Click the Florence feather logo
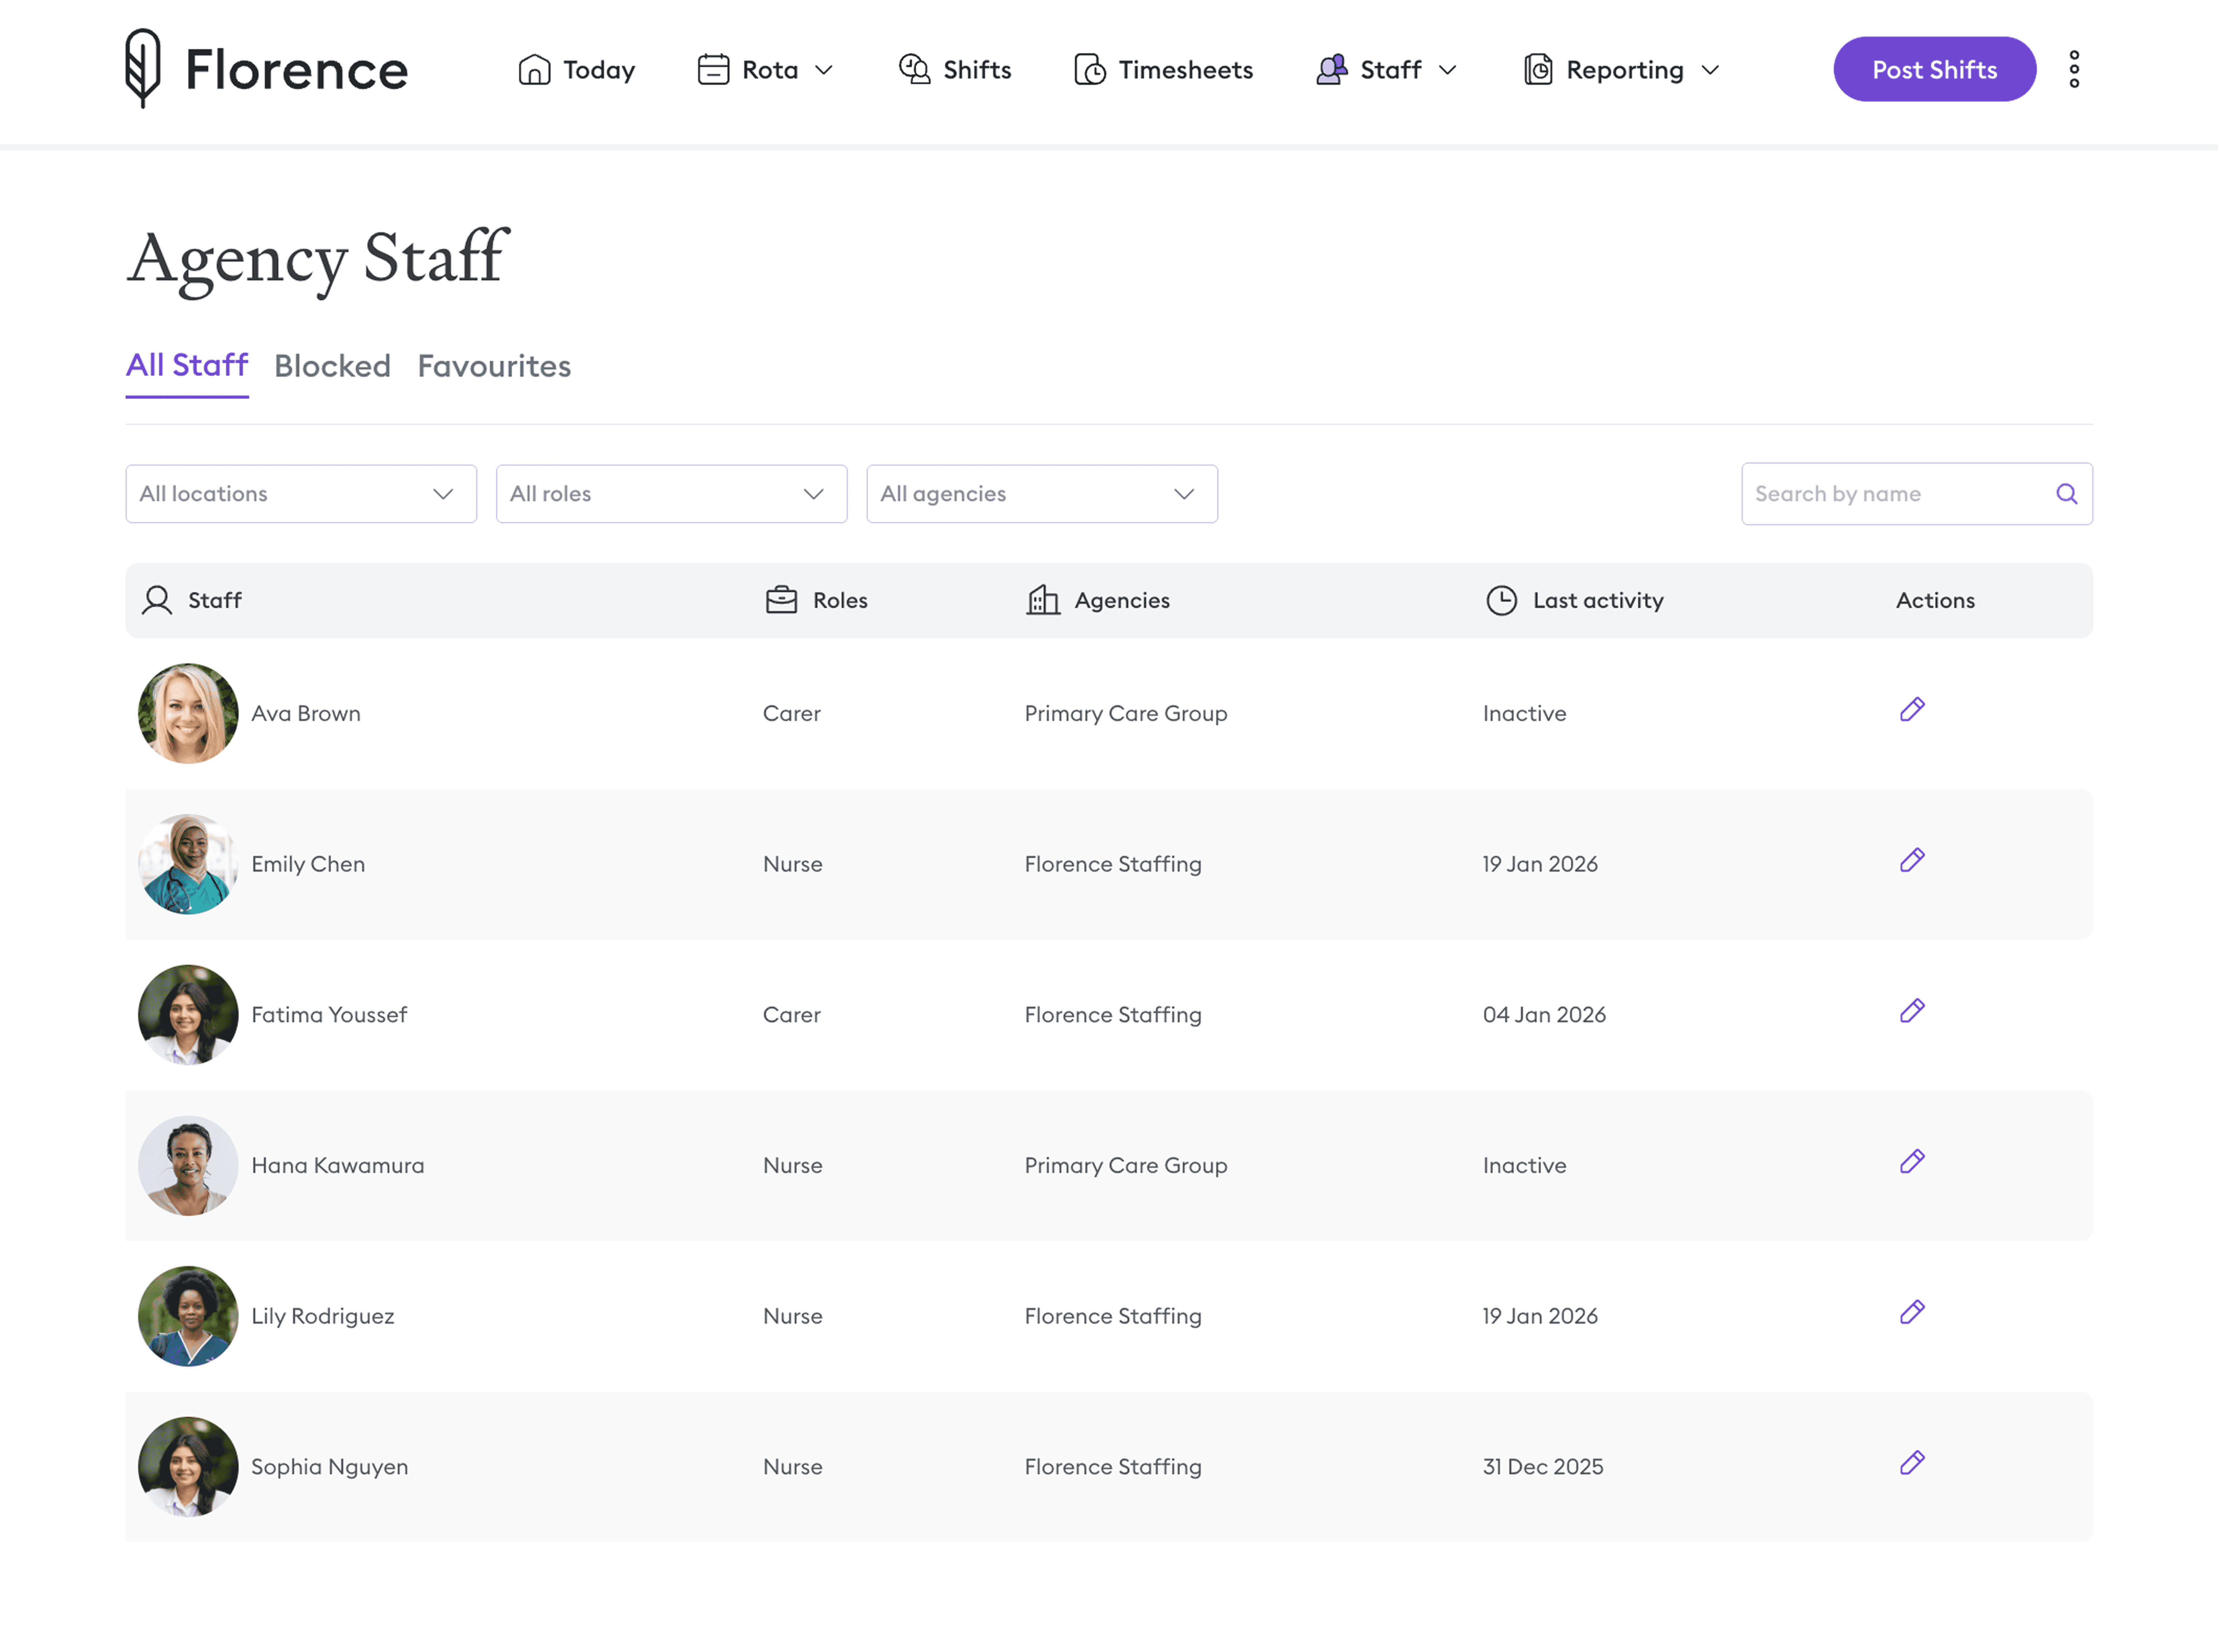 (143, 68)
